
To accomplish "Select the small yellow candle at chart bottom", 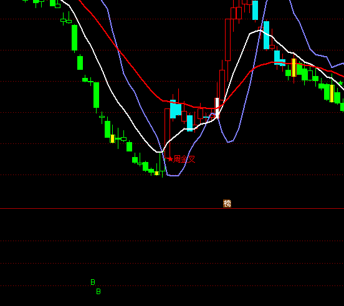I will point(156,173).
